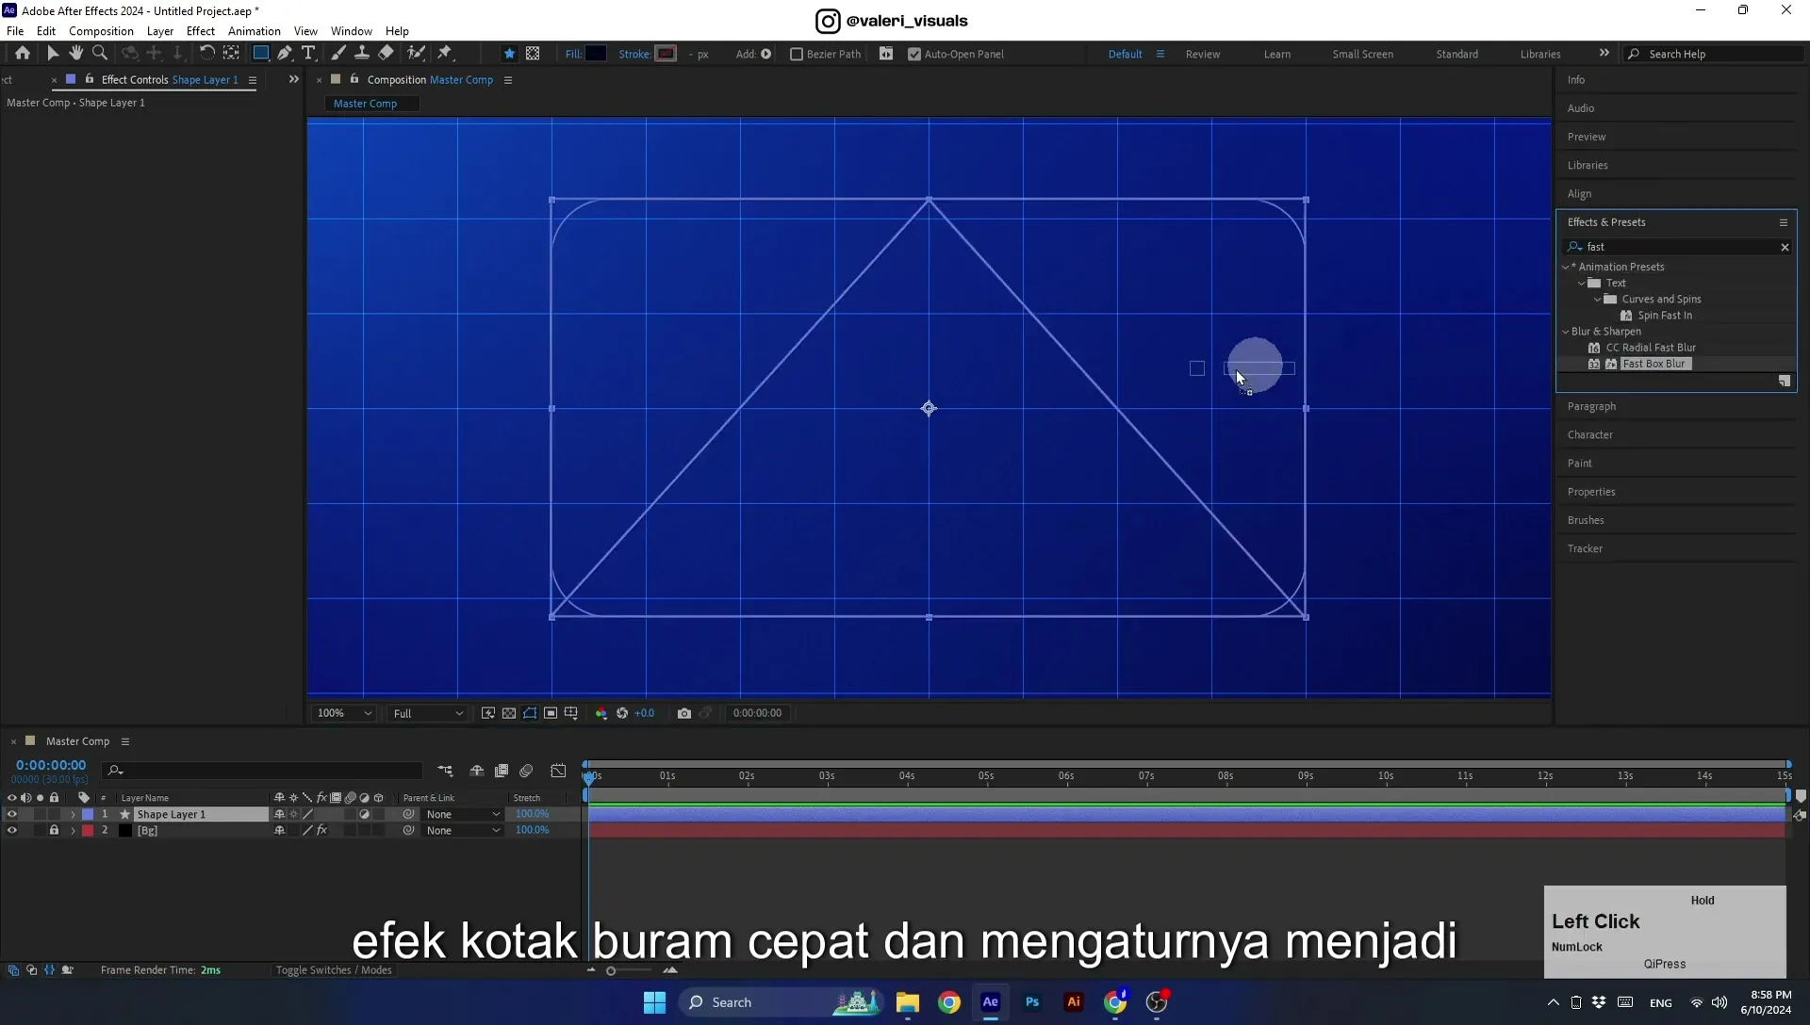Image resolution: width=1810 pixels, height=1025 pixels.
Task: Hide the [Bg] layer with eye icon
Action: point(12,831)
